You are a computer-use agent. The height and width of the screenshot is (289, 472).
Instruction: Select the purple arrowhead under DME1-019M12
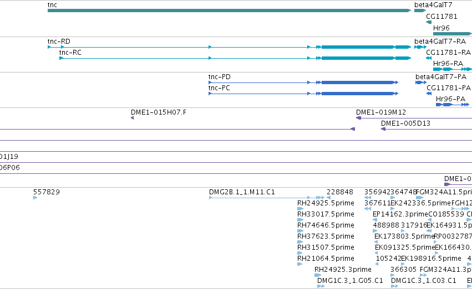coord(358,118)
